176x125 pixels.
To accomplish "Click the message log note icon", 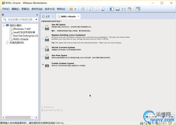I will pos(170,123).
